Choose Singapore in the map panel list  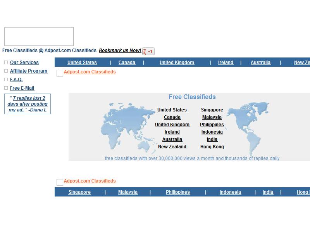[212, 110]
